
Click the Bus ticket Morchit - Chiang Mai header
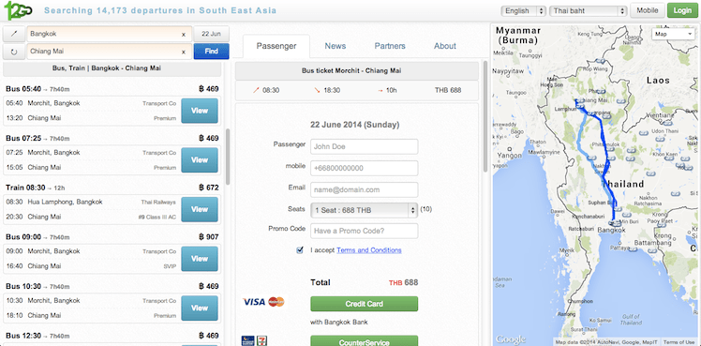(x=357, y=70)
